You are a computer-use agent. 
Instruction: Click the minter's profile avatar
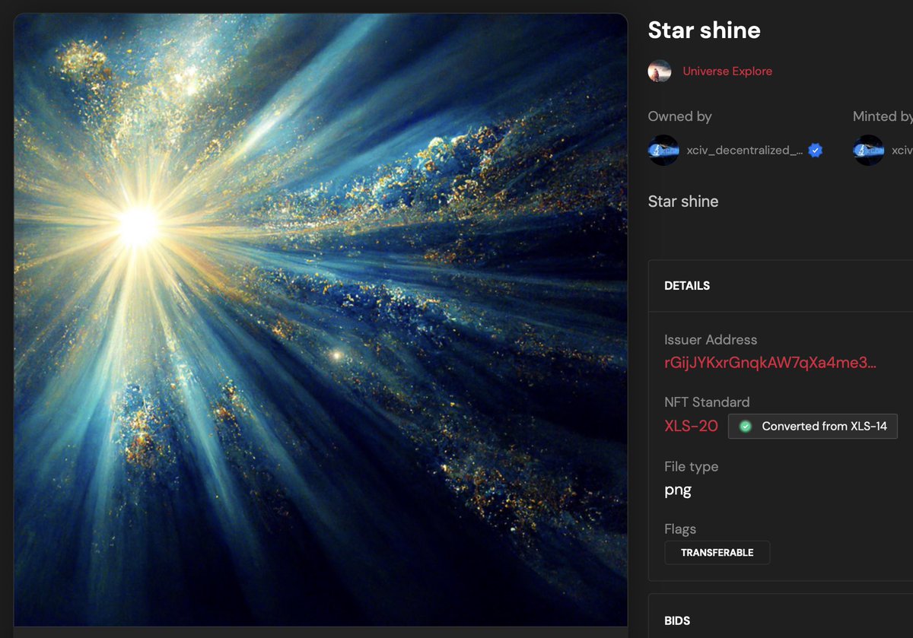pos(868,151)
